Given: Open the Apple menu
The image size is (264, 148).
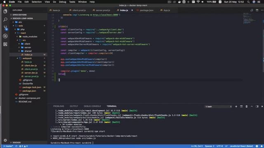Looking at the screenshot, I should point(5,2).
